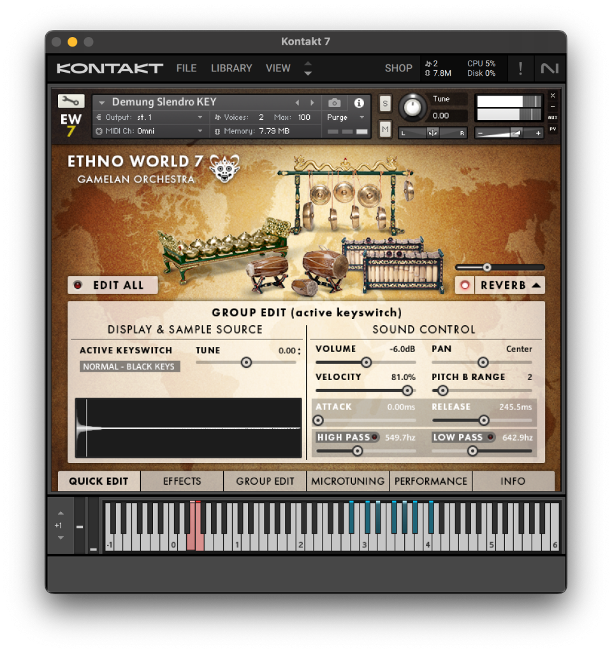Mute the instrument with M button

(x=385, y=129)
